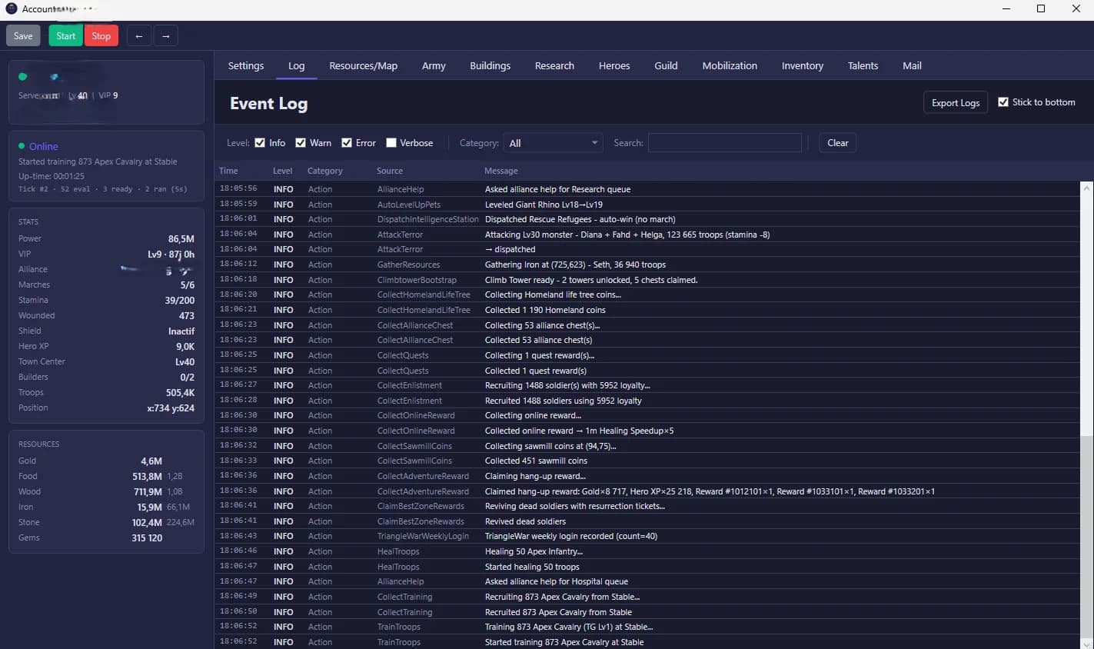The width and height of the screenshot is (1094, 649).
Task: Click the forward arrow navigation button
Action: coord(166,36)
